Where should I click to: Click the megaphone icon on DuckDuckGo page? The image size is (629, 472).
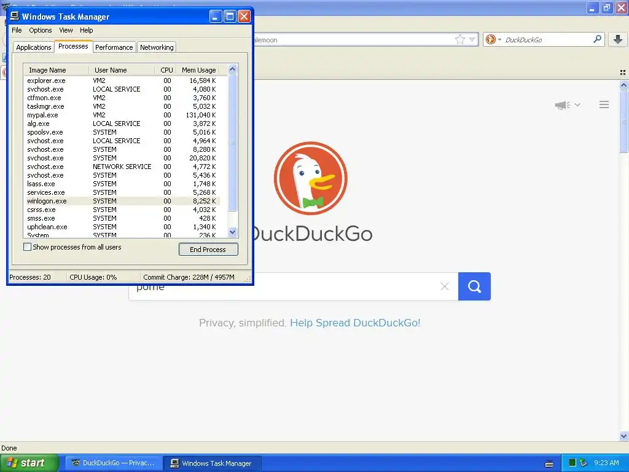[x=563, y=105]
